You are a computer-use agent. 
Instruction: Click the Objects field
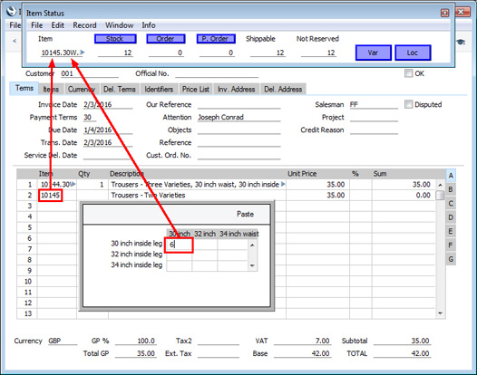pyautogui.click(x=238, y=130)
